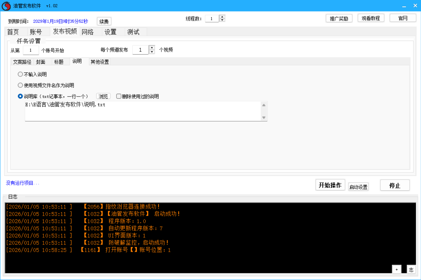Click the app logo icon in title bar

[6, 6]
